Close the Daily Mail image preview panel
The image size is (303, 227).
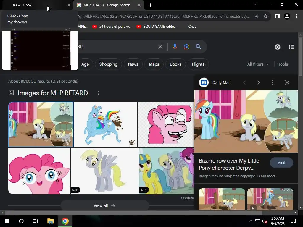[287, 83]
